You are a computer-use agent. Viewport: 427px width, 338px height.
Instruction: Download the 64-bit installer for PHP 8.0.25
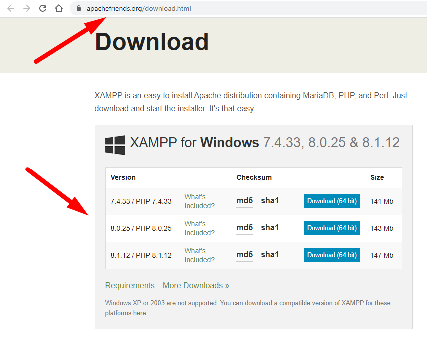coord(331,228)
